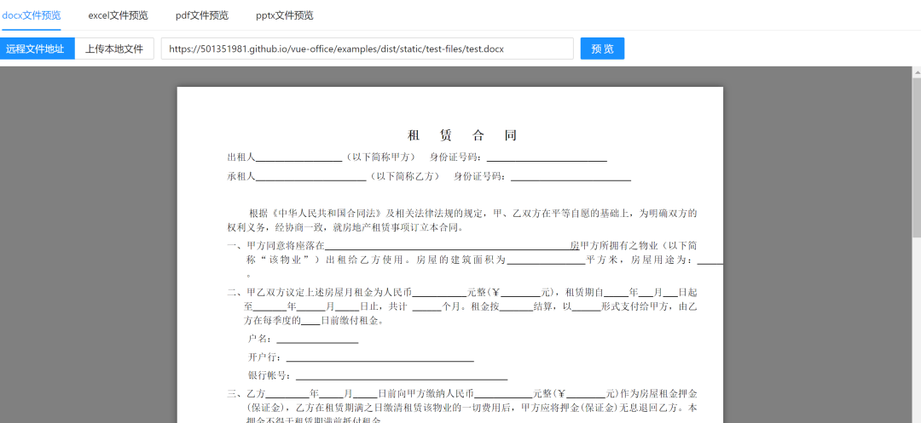Go to the pptx文件预览 tab
The image size is (921, 423).
(285, 15)
